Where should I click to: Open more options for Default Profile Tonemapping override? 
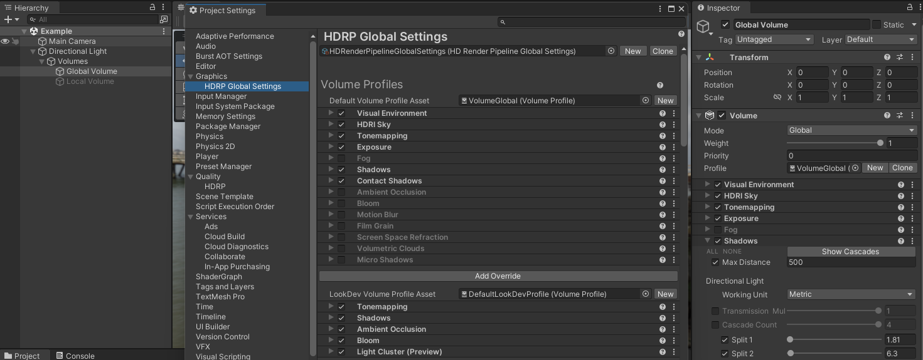674,136
